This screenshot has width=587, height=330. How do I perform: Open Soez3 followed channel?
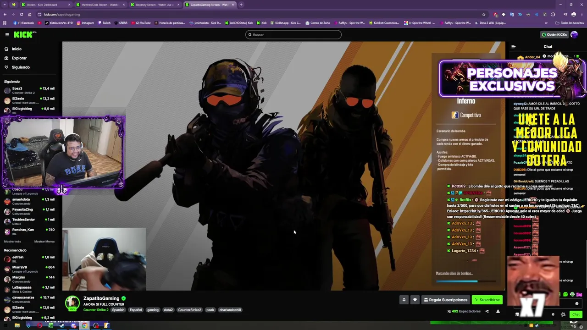[x=29, y=90]
